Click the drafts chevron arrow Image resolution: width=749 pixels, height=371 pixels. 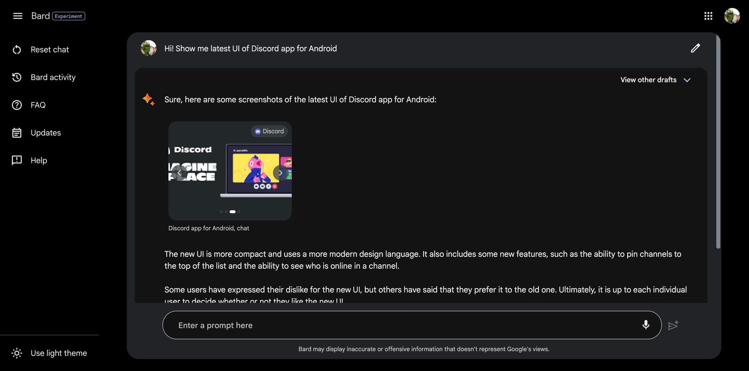(x=687, y=80)
